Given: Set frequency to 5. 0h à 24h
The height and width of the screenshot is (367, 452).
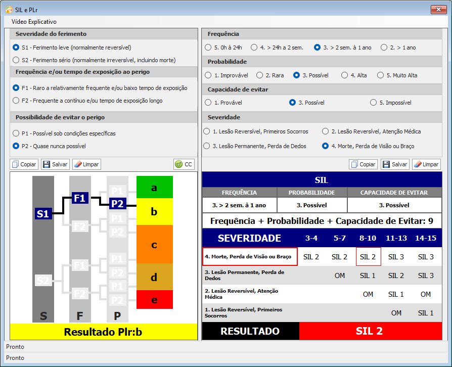Looking at the screenshot, I should 223,48.
